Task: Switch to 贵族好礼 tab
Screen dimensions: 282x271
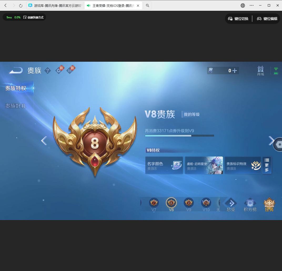Action: (x=16, y=106)
